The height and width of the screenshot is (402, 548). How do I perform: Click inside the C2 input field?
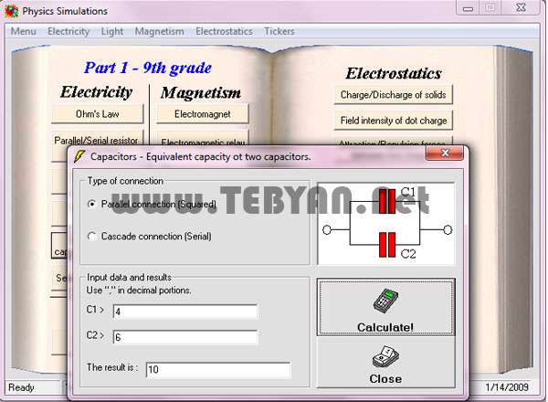185,337
